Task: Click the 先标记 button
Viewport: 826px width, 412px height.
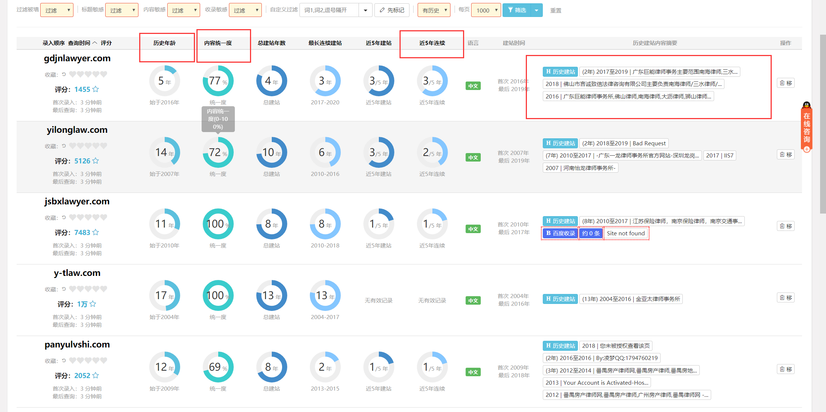Action: click(392, 10)
